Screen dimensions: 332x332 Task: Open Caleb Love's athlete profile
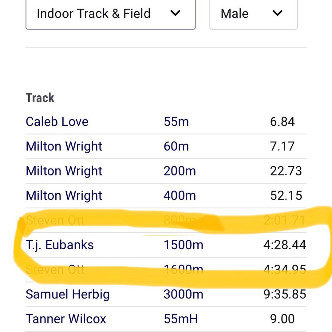tap(57, 122)
